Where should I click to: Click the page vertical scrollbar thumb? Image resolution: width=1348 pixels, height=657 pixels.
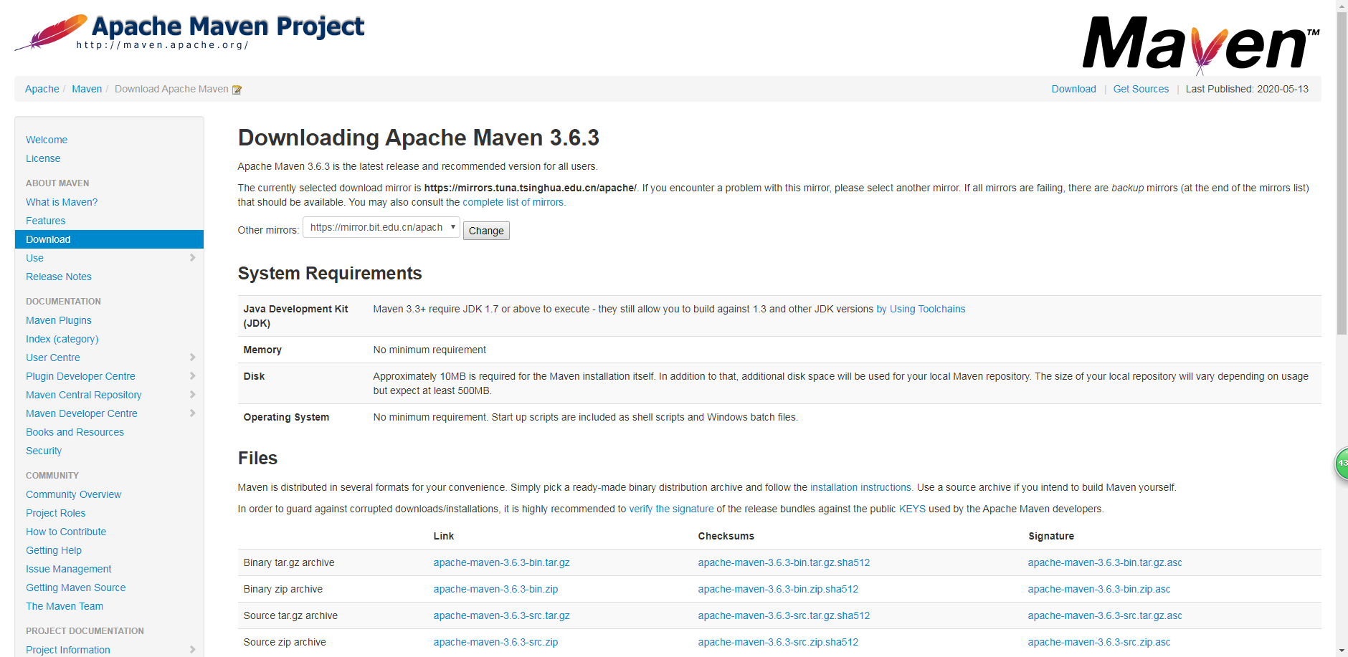pyautogui.click(x=1342, y=173)
